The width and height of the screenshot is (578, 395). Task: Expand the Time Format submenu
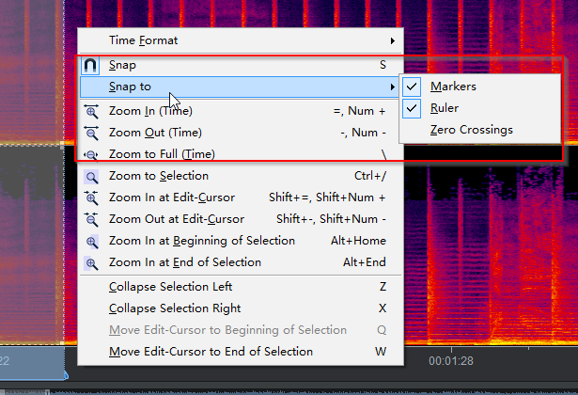click(x=392, y=40)
